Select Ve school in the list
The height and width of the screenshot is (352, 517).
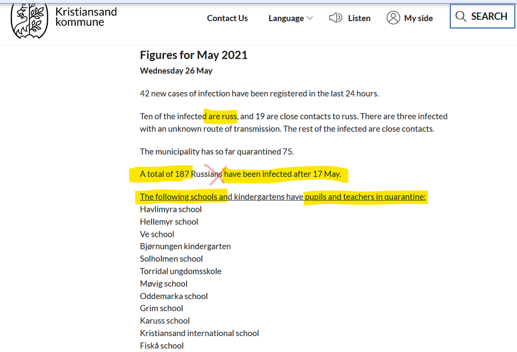(x=157, y=234)
